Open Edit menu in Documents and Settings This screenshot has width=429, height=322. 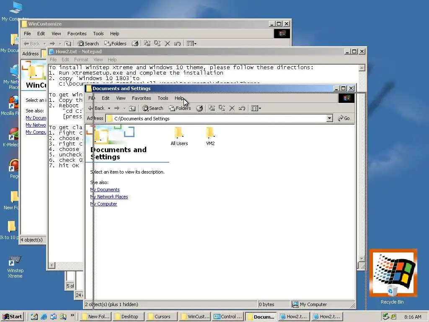coord(106,98)
